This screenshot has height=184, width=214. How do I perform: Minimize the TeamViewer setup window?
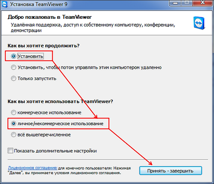[176, 3]
